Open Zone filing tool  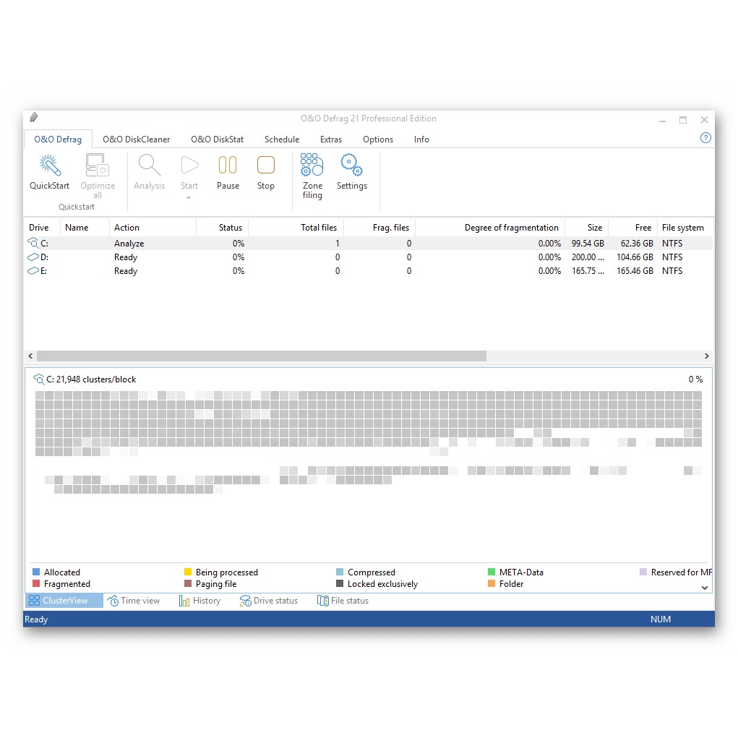312,165
